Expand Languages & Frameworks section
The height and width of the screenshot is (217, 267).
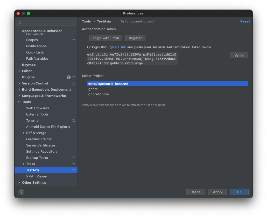pos(19,96)
